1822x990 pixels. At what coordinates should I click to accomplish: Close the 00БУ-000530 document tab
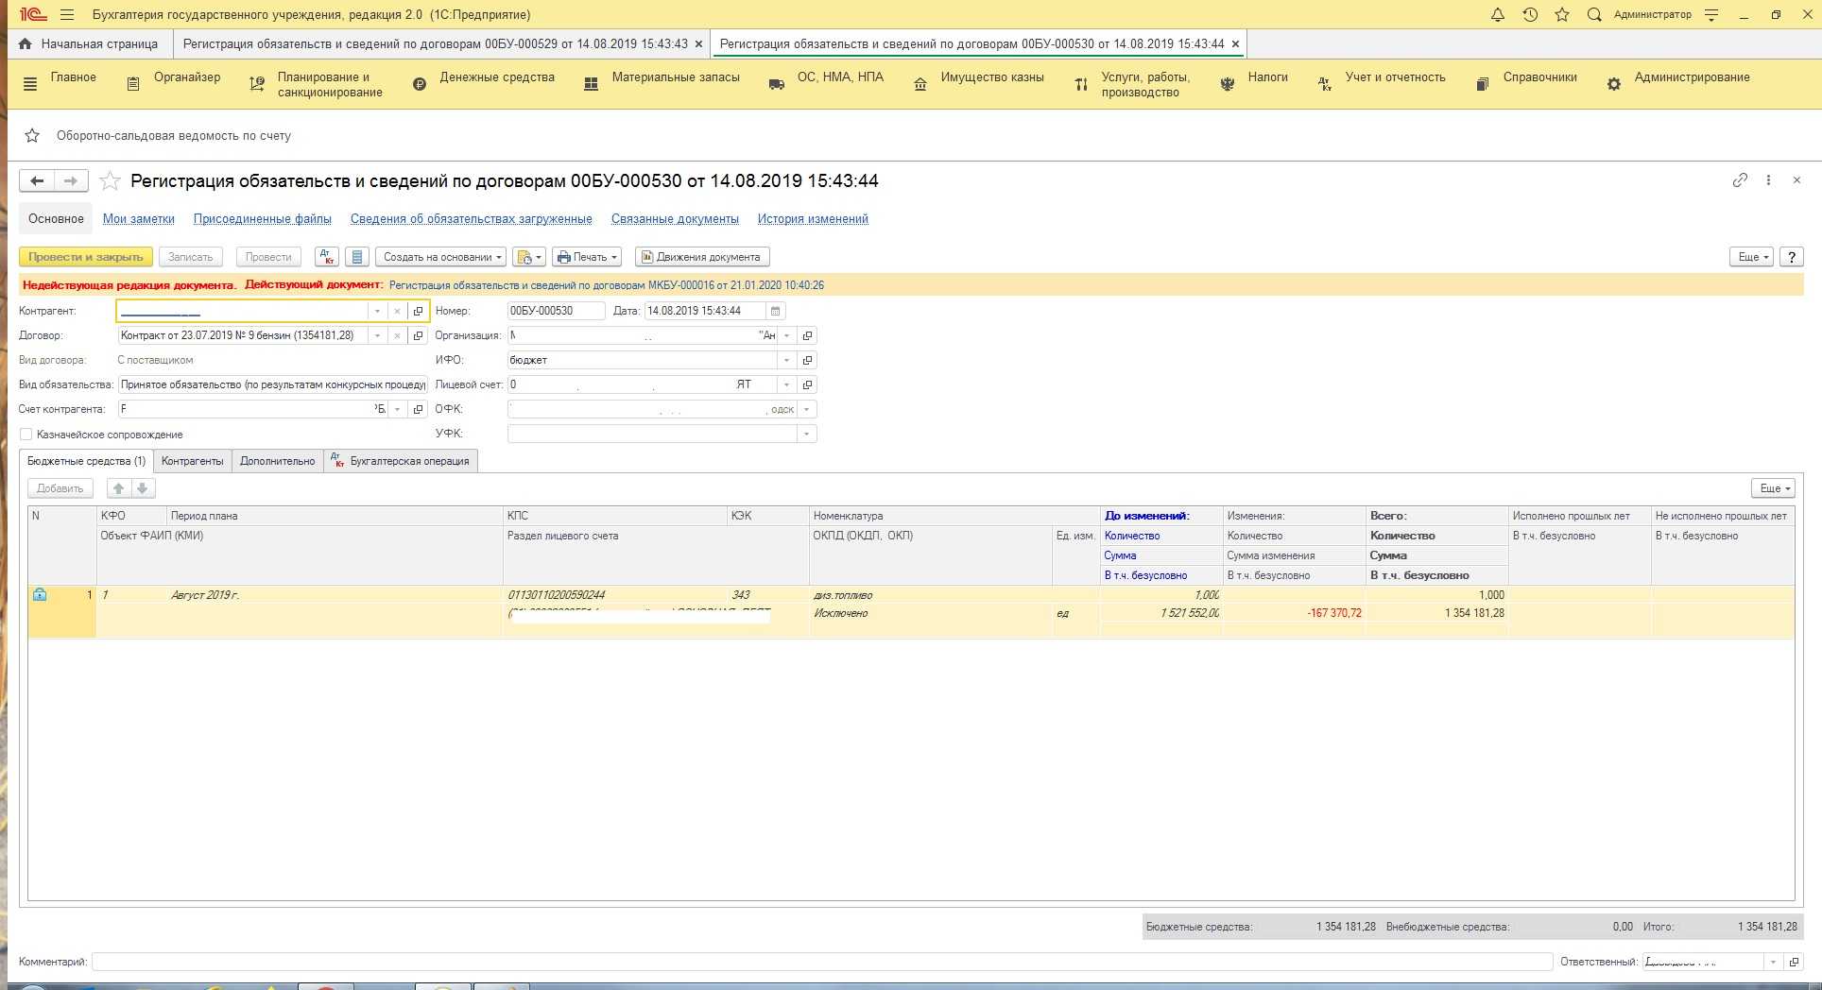click(x=1235, y=44)
